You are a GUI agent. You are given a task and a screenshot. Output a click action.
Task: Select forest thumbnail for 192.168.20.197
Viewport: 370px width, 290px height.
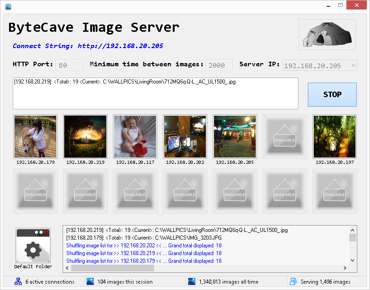coord(335,137)
